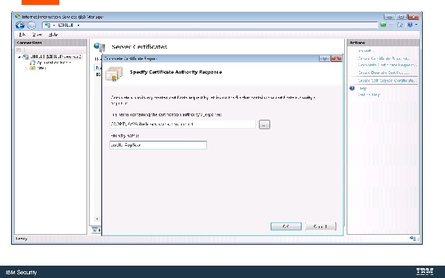Open the View menu
The image size is (445, 278).
[x=37, y=35]
